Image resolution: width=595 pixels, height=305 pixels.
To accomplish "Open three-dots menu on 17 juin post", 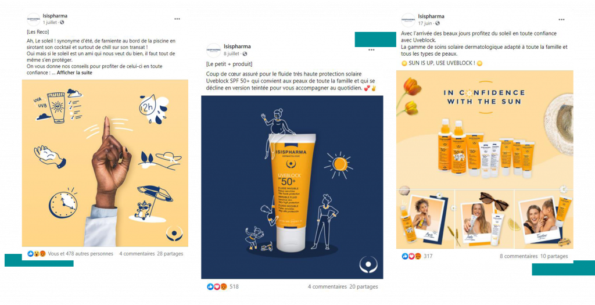I will (x=561, y=20).
